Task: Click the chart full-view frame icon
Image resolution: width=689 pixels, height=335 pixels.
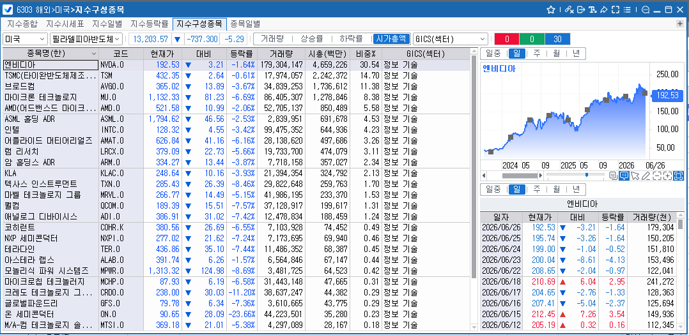Action: pyautogui.click(x=679, y=175)
